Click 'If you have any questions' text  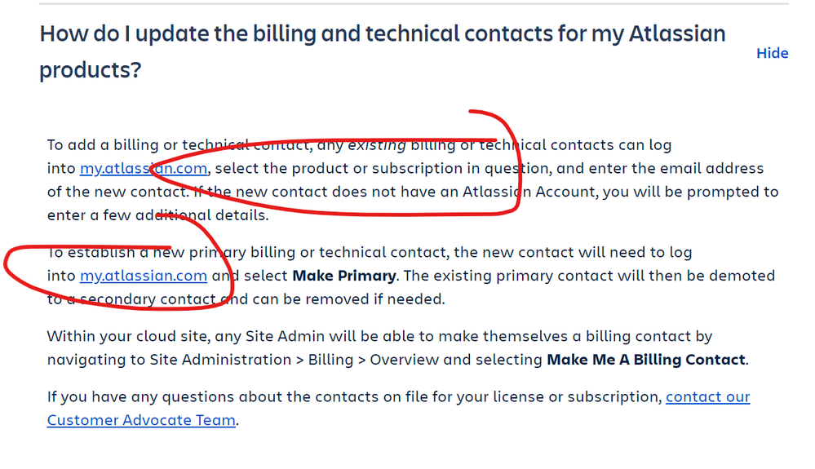point(132,396)
